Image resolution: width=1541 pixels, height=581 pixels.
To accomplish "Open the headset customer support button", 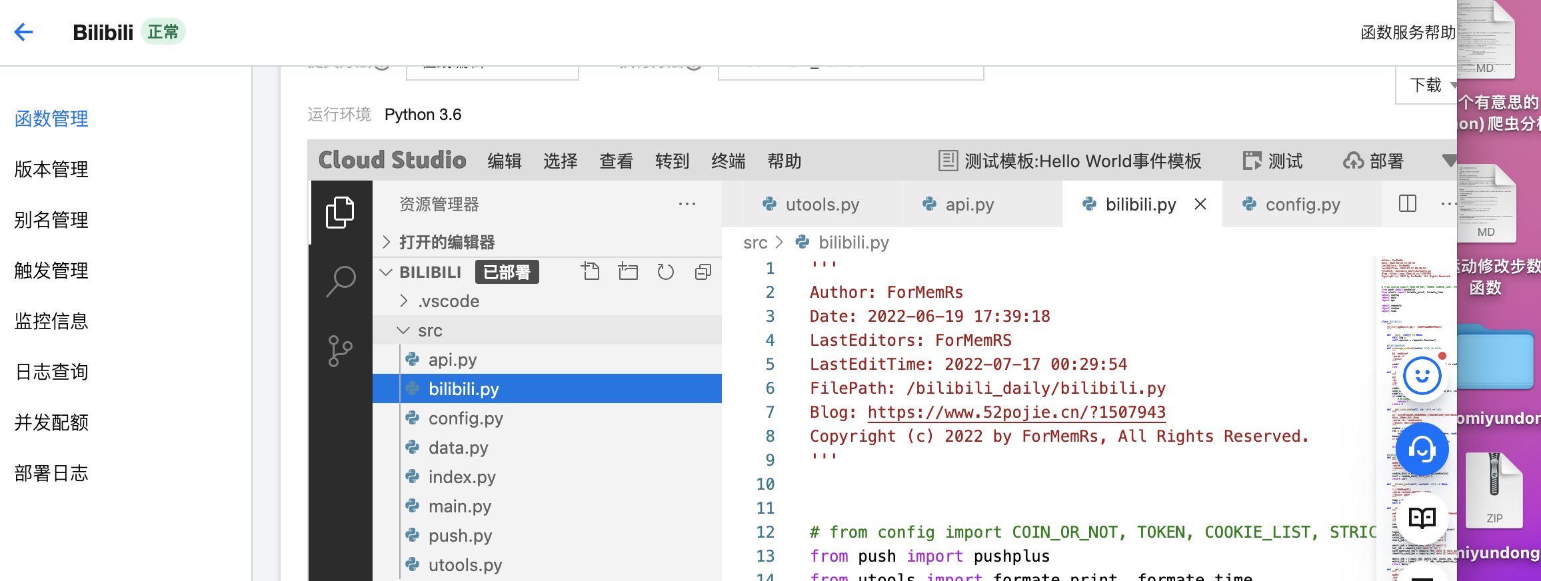I will tap(1422, 450).
